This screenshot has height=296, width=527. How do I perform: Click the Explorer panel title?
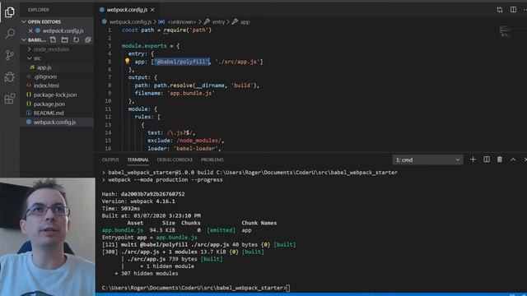(x=39, y=10)
